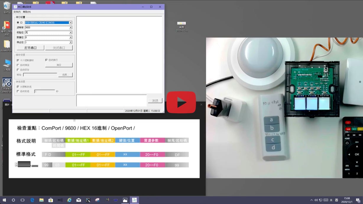This screenshot has width=363, height=204.
Task: Open Task View from the taskbar
Action: tap(22, 200)
